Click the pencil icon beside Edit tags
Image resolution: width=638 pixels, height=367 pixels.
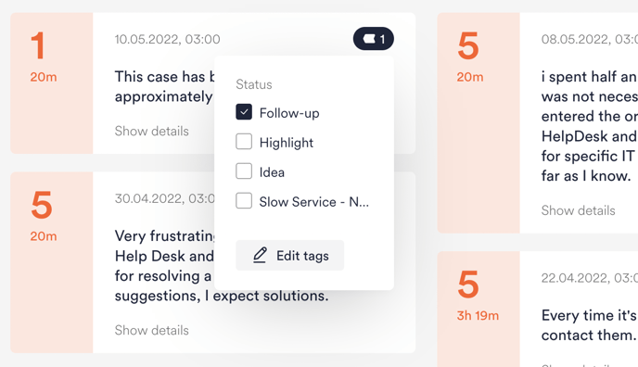tap(260, 255)
